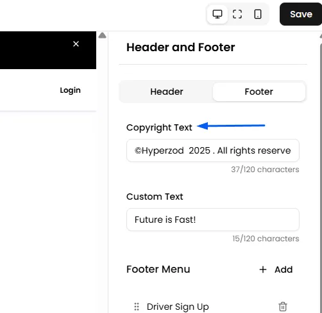This screenshot has width=322, height=313.
Task: Select the Header tab
Action: (167, 92)
